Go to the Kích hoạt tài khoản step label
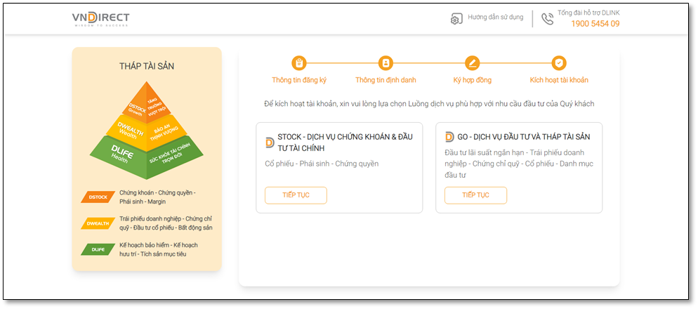Viewport: 698px width, 309px height. click(559, 80)
